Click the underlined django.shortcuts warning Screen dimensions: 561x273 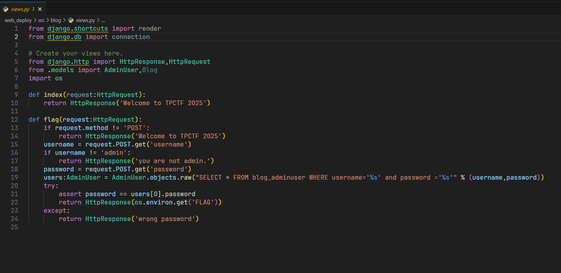pos(78,28)
